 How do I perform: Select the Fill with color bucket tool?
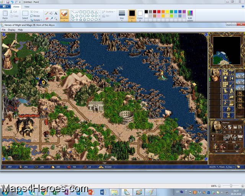51,13
